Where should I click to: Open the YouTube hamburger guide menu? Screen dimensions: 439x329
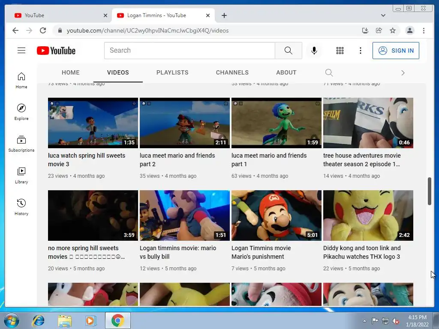pyautogui.click(x=21, y=51)
